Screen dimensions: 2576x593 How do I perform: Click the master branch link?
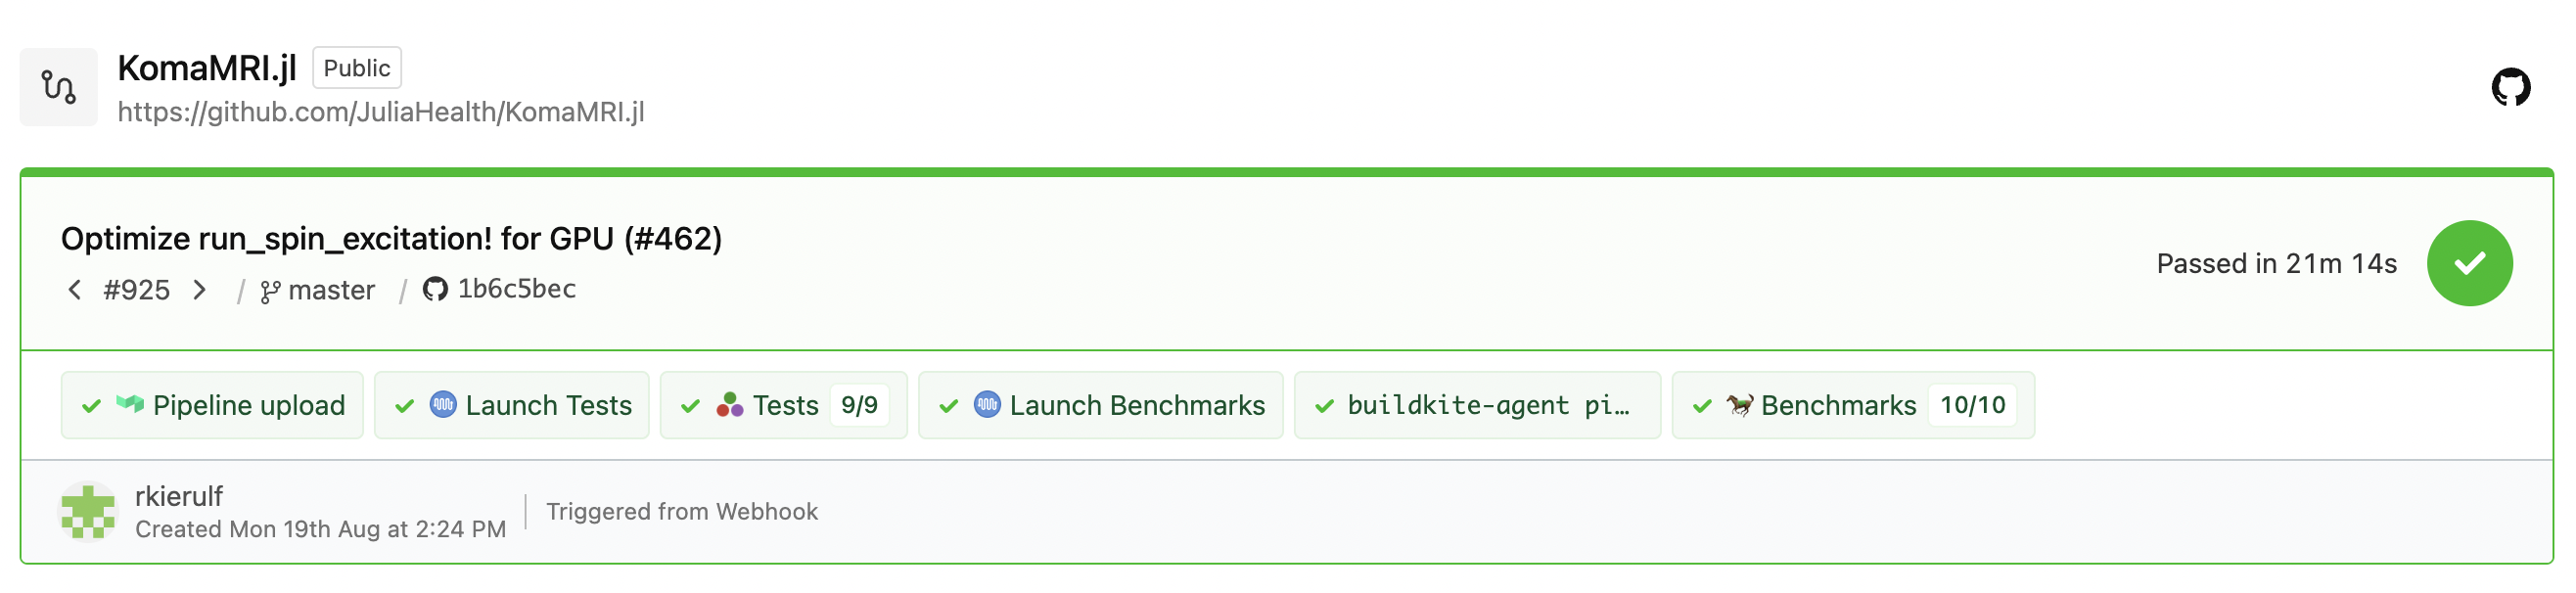tap(330, 291)
